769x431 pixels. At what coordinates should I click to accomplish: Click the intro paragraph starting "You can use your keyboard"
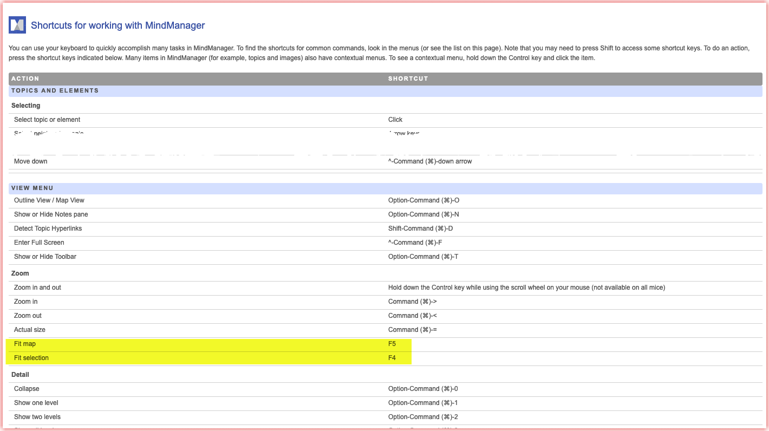(379, 53)
